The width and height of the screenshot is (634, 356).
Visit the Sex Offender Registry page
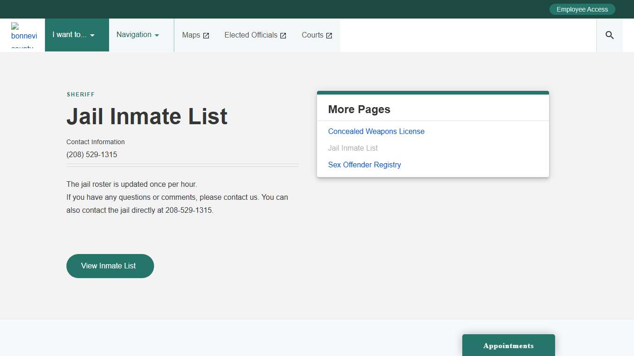(x=364, y=165)
